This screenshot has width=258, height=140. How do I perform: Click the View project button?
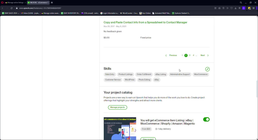click(x=148, y=139)
